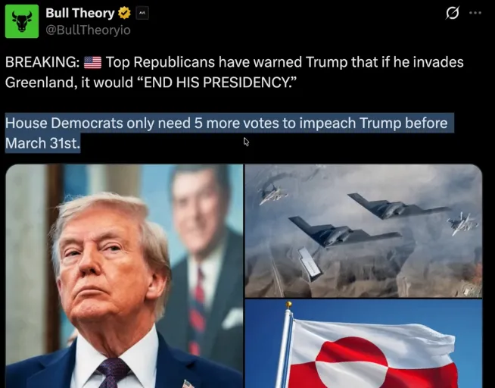Click the small affiliate badge beside the name

[142, 14]
